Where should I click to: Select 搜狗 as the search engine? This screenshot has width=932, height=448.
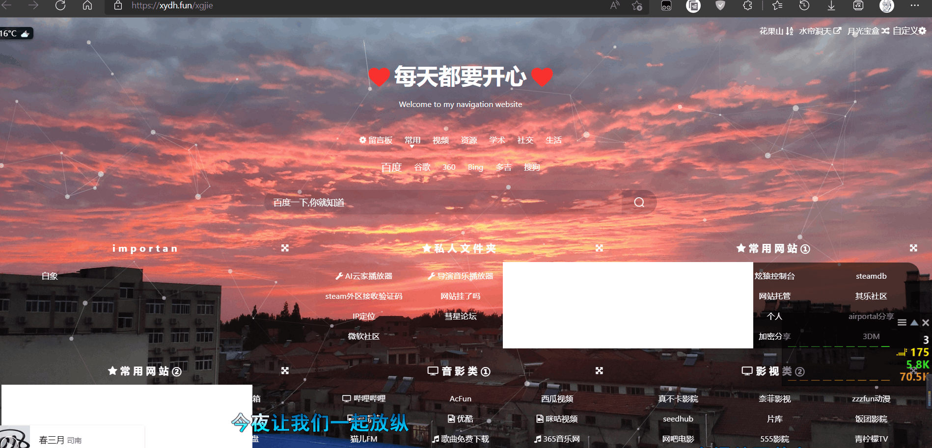pos(532,167)
